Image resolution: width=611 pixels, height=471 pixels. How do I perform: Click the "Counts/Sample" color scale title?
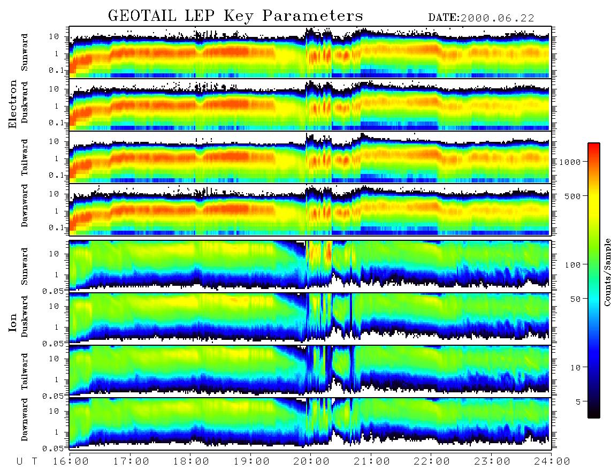(607, 272)
